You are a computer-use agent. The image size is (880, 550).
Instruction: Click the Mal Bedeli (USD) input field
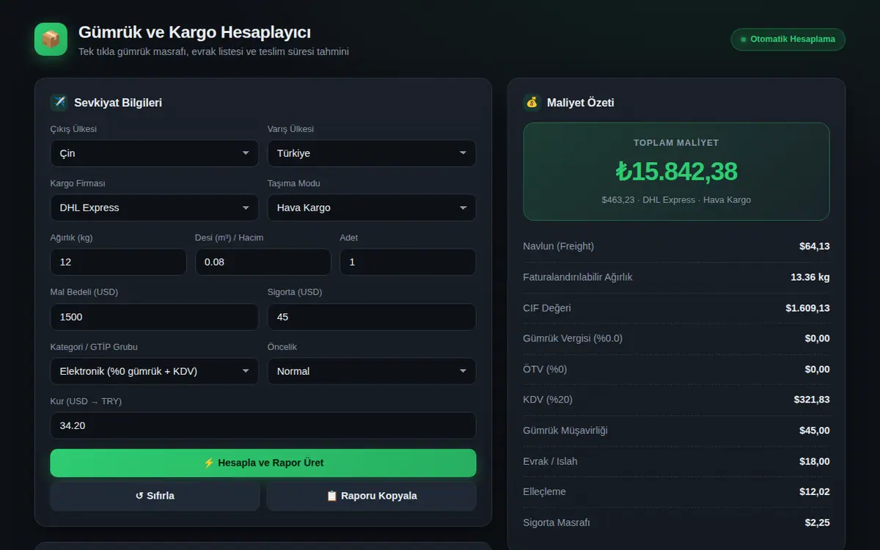coord(154,317)
